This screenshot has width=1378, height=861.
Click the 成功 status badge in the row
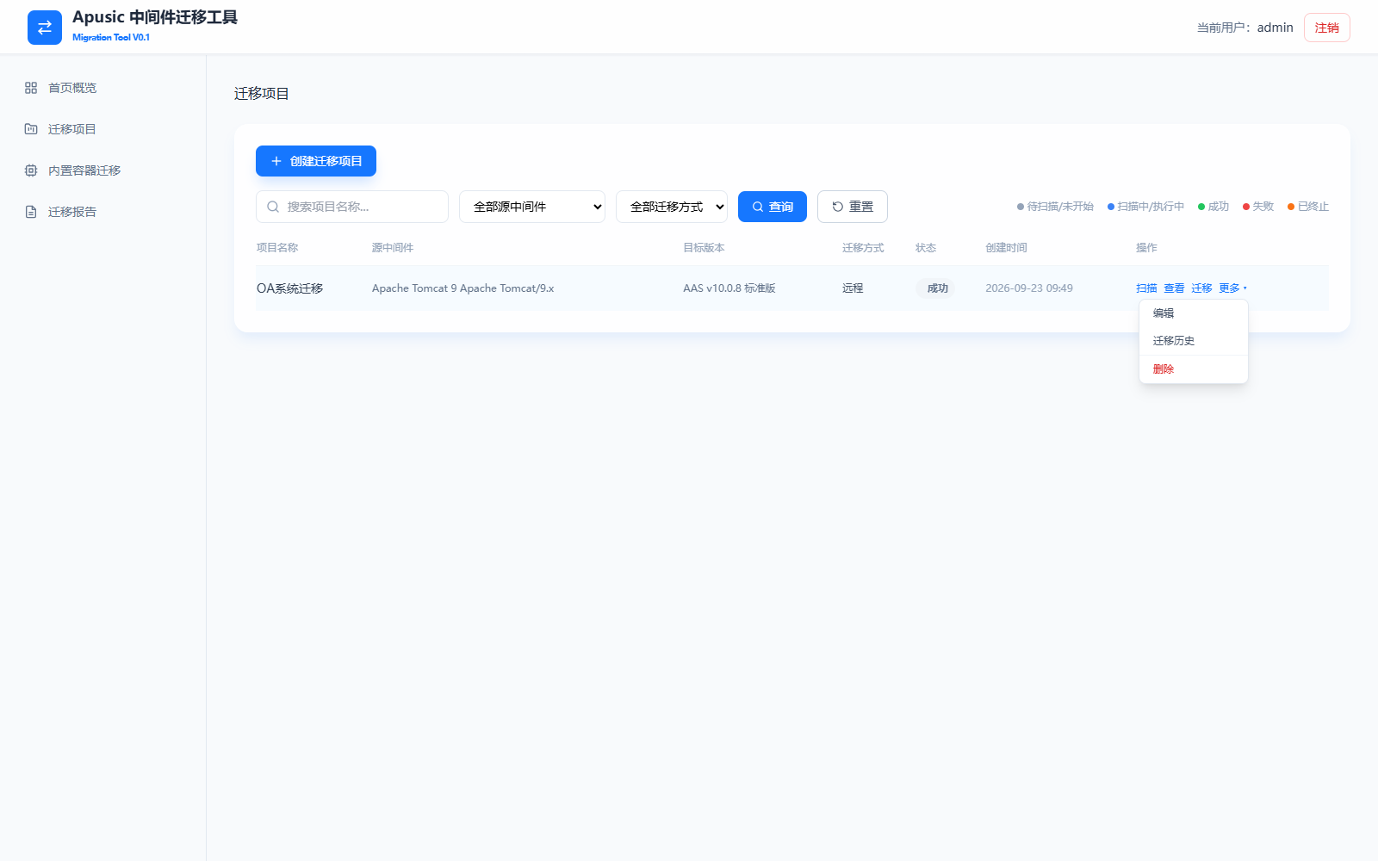click(x=937, y=288)
